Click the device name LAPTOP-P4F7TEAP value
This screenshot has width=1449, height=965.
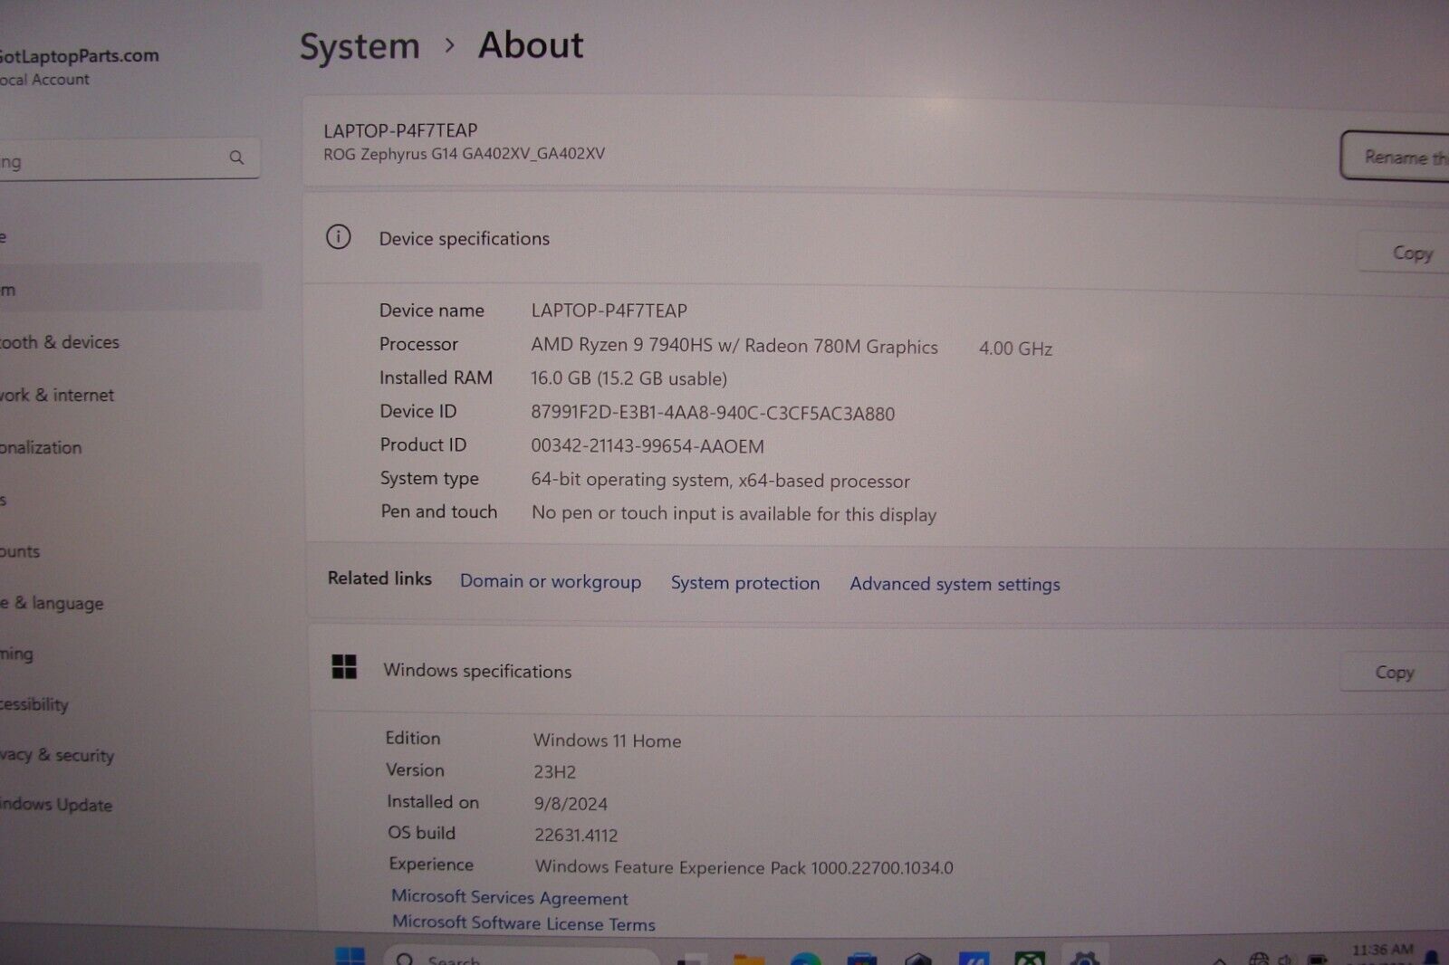coord(609,311)
